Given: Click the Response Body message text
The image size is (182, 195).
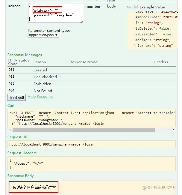Looking at the screenshot, I should [34, 187].
